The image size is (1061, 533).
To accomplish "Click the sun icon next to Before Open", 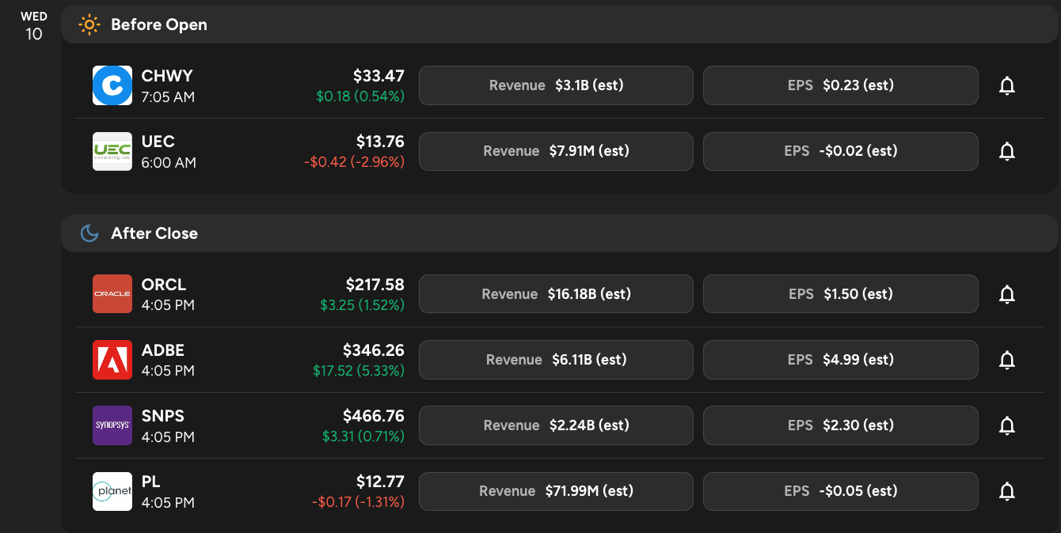I will tap(89, 25).
